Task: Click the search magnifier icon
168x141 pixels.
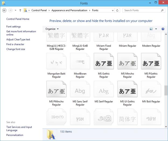Action: point(162,10)
